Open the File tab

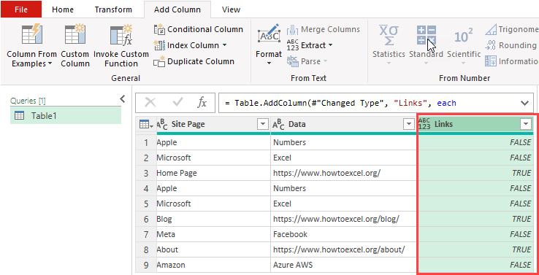21,9
